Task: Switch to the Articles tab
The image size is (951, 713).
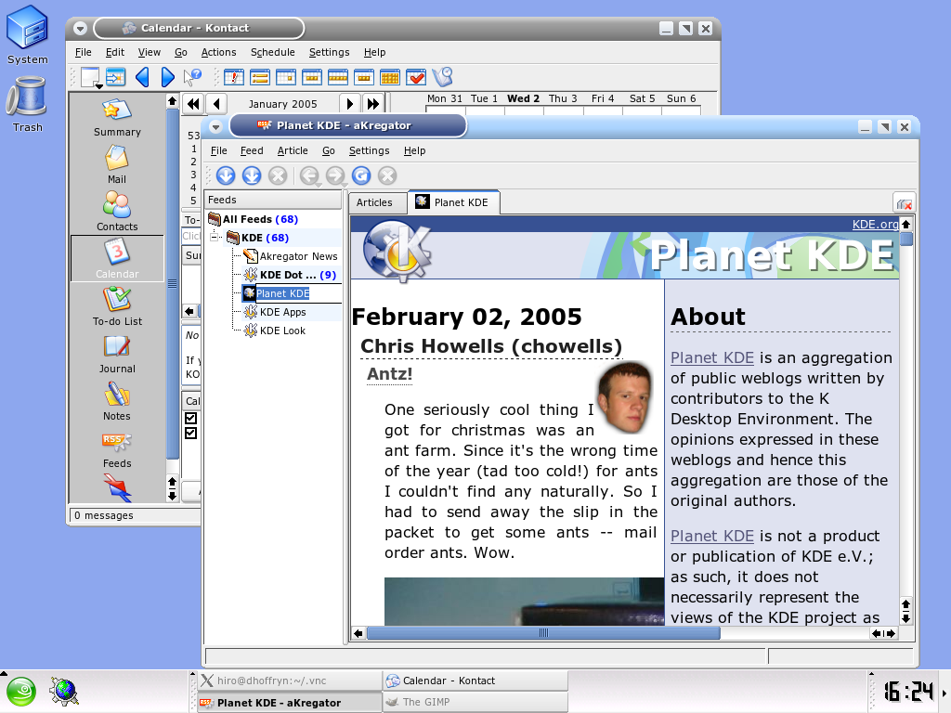Action: [375, 202]
